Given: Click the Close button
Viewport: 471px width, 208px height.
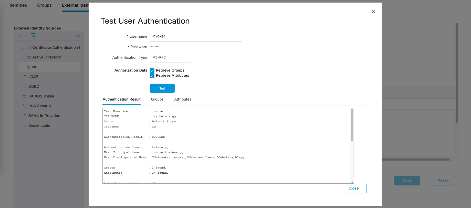Looking at the screenshot, I should 353,189.
